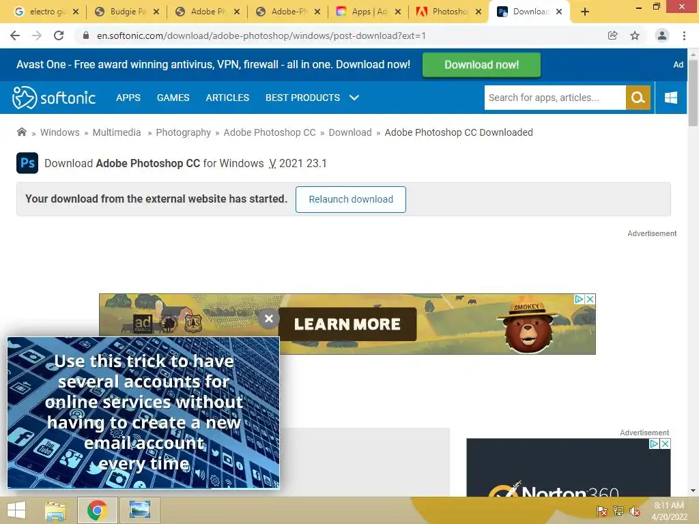The height and width of the screenshot is (524, 699).
Task: Click the version text 2021 23.1
Action: click(x=302, y=164)
